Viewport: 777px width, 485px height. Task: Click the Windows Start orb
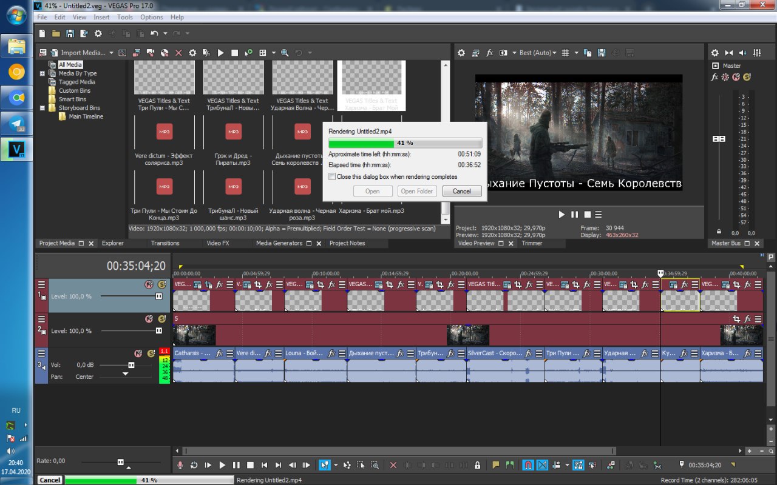coord(16,15)
